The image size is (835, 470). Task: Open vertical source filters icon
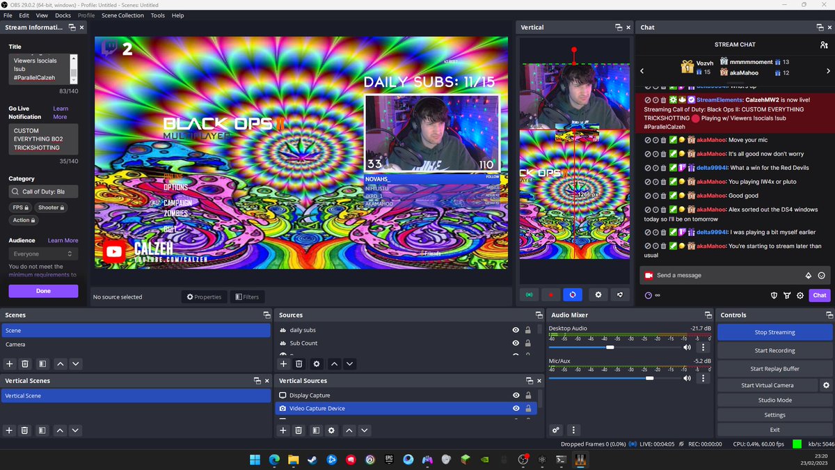click(x=315, y=430)
